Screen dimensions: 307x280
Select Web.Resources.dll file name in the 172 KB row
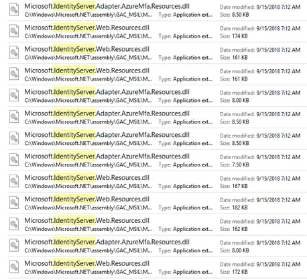[x=87, y=264]
